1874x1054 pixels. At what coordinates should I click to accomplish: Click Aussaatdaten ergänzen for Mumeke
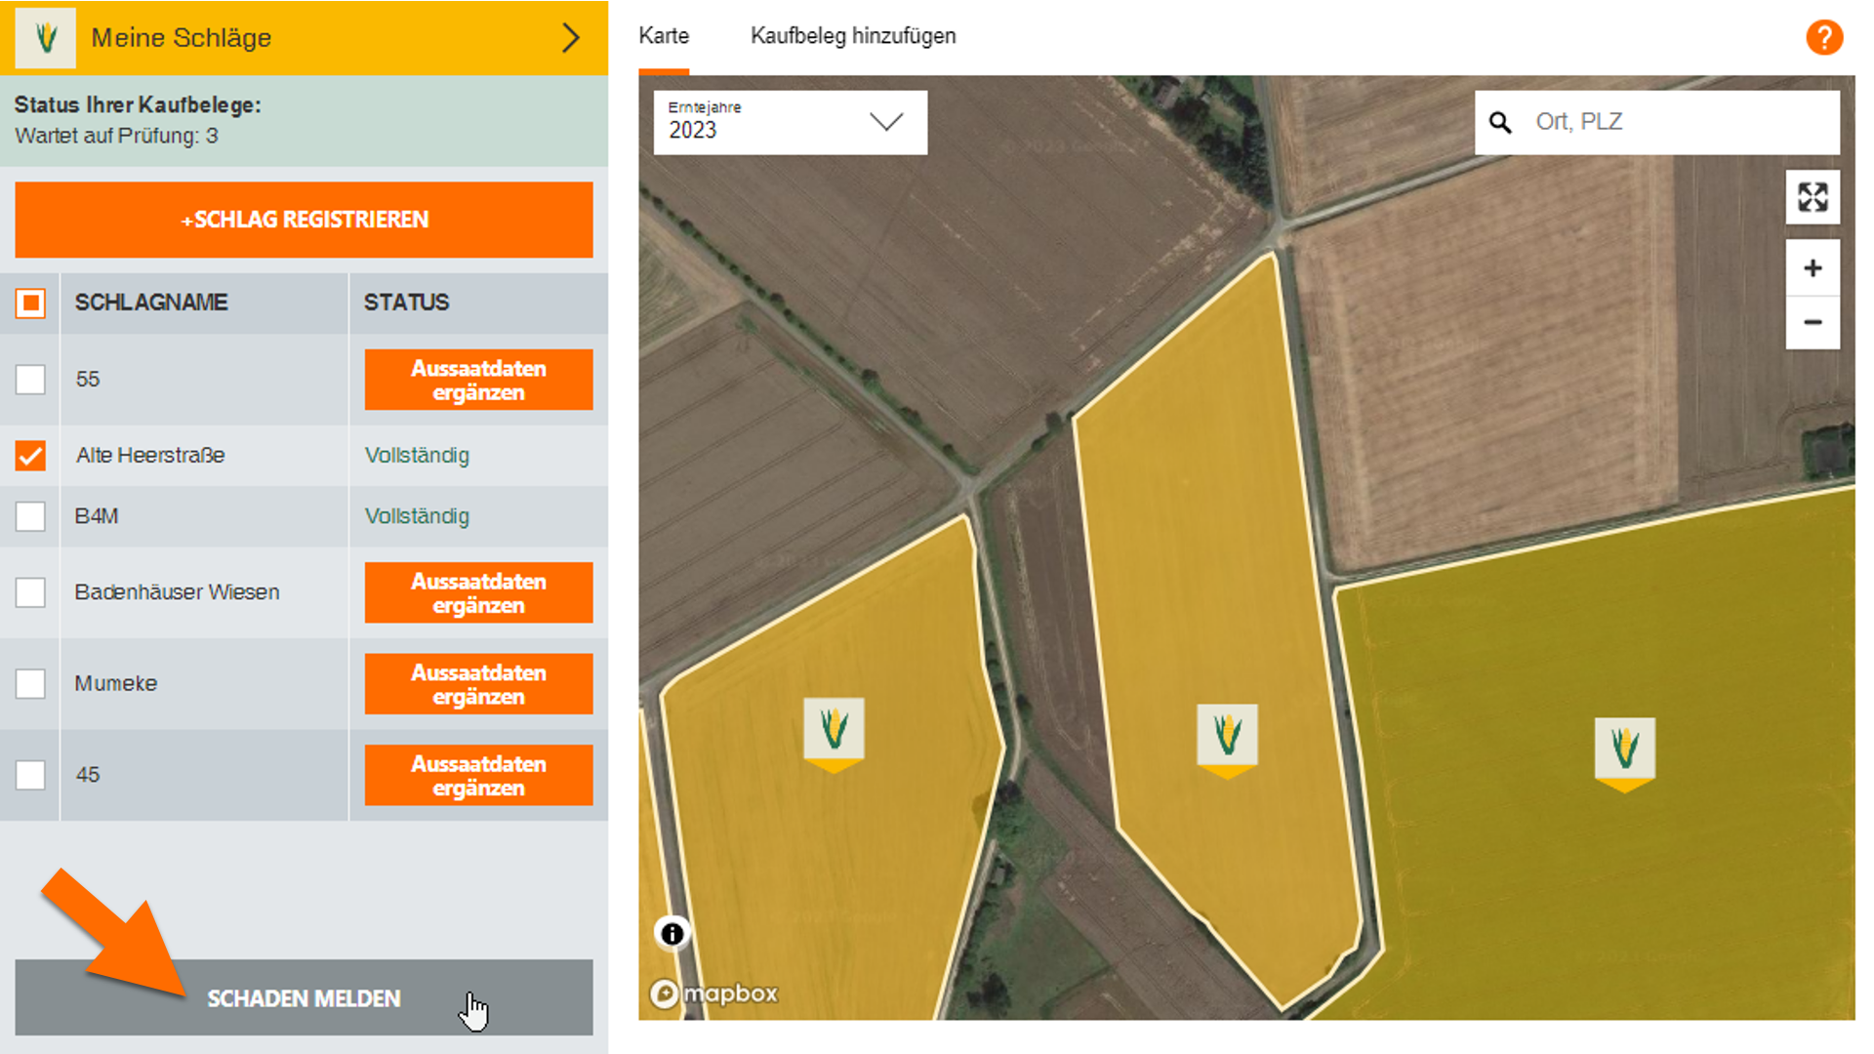click(478, 684)
